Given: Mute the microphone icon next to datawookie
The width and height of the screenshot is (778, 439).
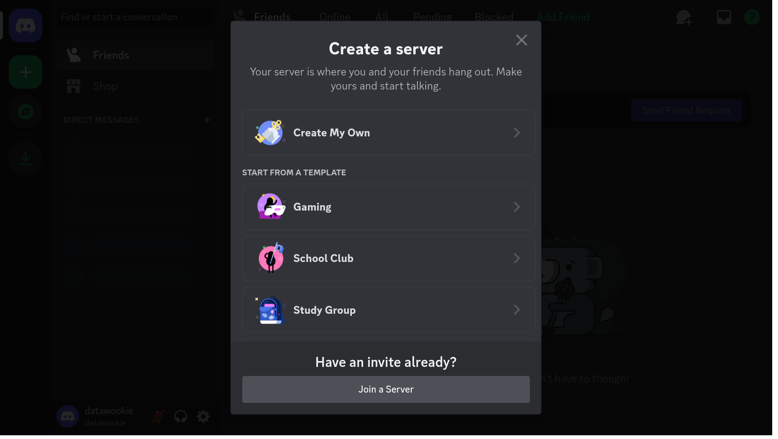Looking at the screenshot, I should pos(158,416).
